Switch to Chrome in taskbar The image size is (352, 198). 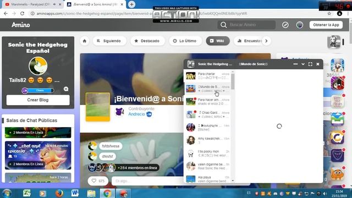point(107,193)
